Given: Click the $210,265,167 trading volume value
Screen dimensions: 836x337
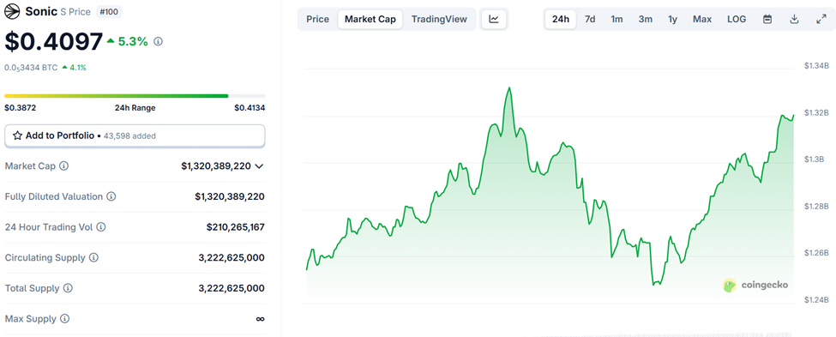Looking at the screenshot, I should coord(236,227).
